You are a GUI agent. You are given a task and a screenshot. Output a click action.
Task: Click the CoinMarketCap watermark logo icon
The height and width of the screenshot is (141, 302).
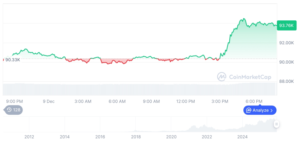click(222, 77)
